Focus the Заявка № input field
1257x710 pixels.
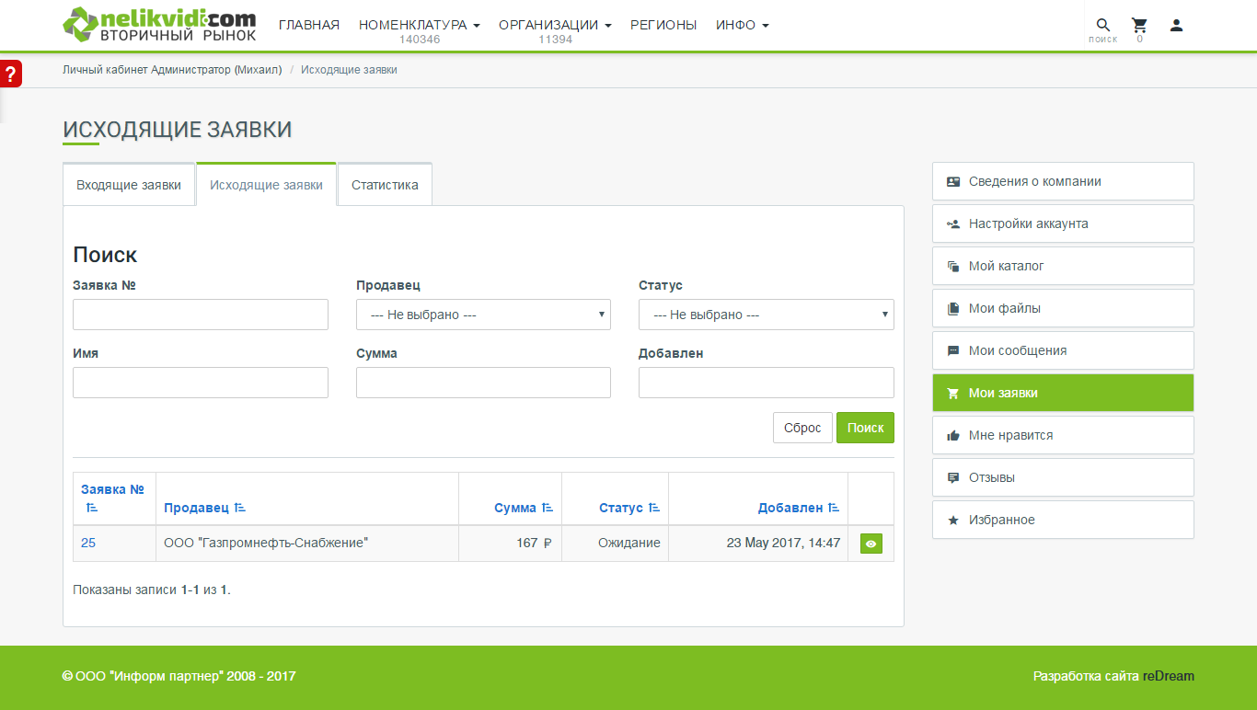click(201, 315)
